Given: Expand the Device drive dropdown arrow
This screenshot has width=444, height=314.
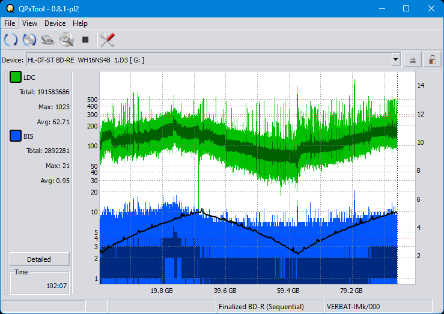Looking at the screenshot, I should tap(395, 59).
